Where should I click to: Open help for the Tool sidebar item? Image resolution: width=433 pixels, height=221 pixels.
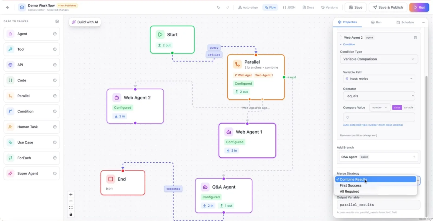tap(55, 49)
